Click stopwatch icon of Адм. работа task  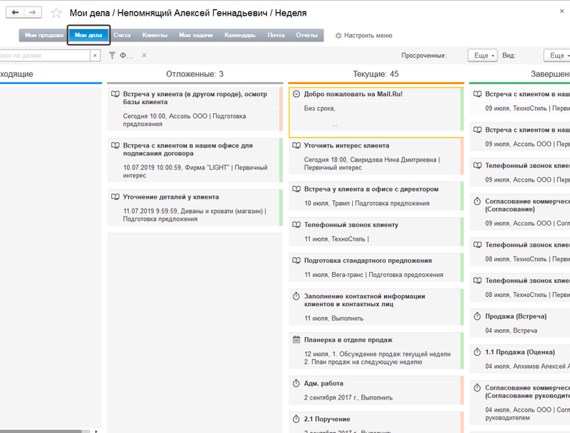pyautogui.click(x=296, y=383)
